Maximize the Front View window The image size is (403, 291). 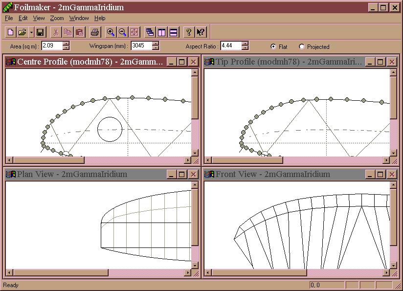[x=381, y=174]
